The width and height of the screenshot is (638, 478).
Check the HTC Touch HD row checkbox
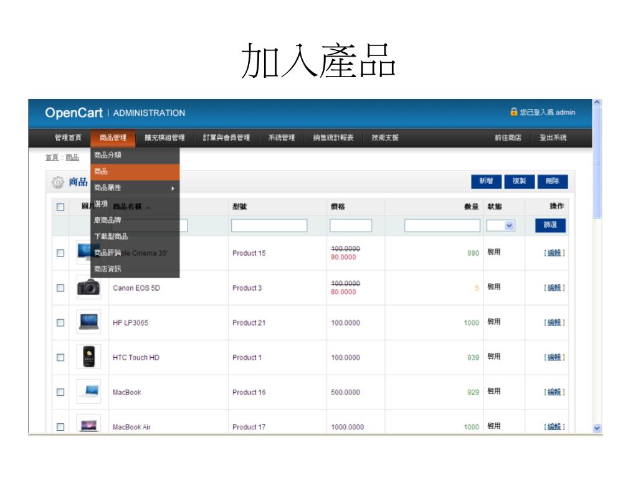pos(60,357)
